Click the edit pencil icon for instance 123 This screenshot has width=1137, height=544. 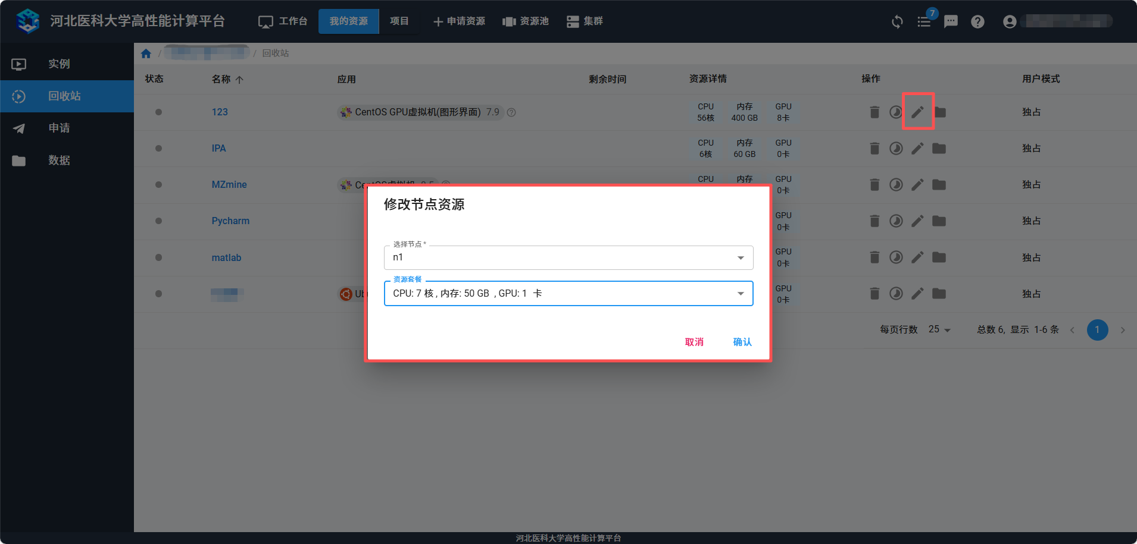point(917,112)
